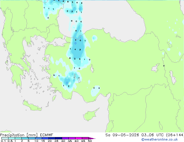Select the '40' legend scale label
Image resolution: width=184 pixels, height=142 pixels.
pos(76,141)
